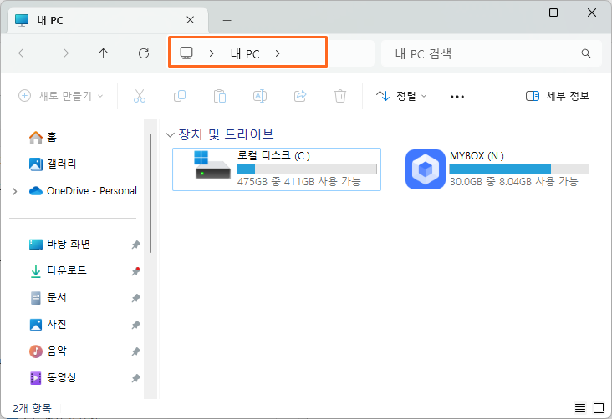612x419 pixels.
Task: Expand the OneDrive - Personal tree node
Action: [15, 191]
